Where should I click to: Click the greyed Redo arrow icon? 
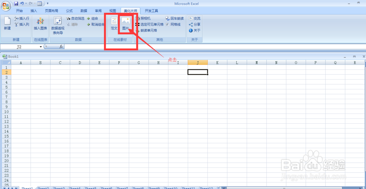(x=31, y=4)
